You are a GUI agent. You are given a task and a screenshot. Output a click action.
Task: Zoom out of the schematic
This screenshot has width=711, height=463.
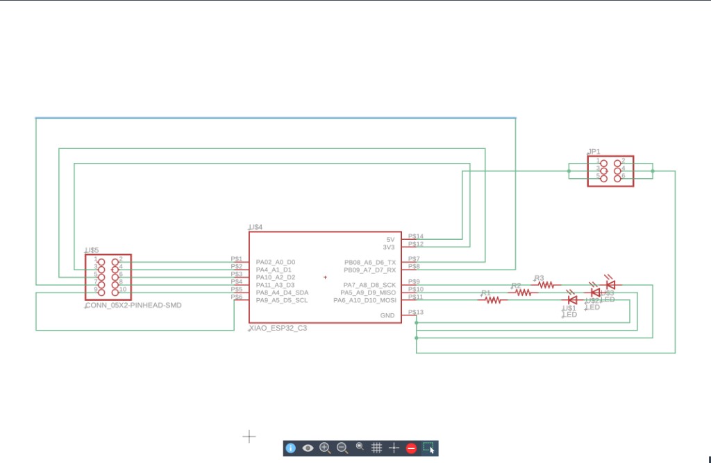pyautogui.click(x=342, y=448)
